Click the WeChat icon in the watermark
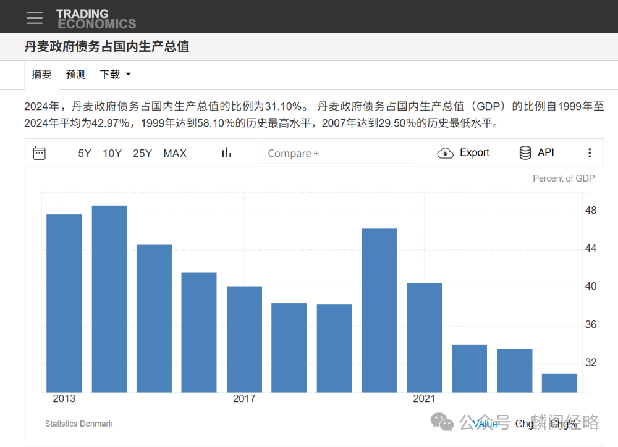 (442, 423)
